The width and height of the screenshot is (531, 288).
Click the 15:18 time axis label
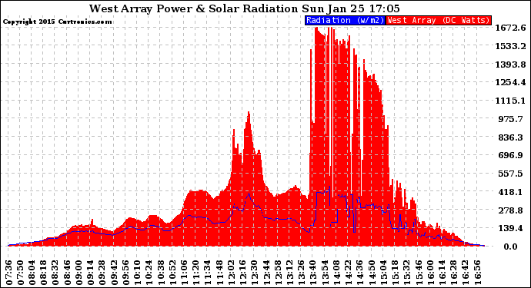click(395, 273)
